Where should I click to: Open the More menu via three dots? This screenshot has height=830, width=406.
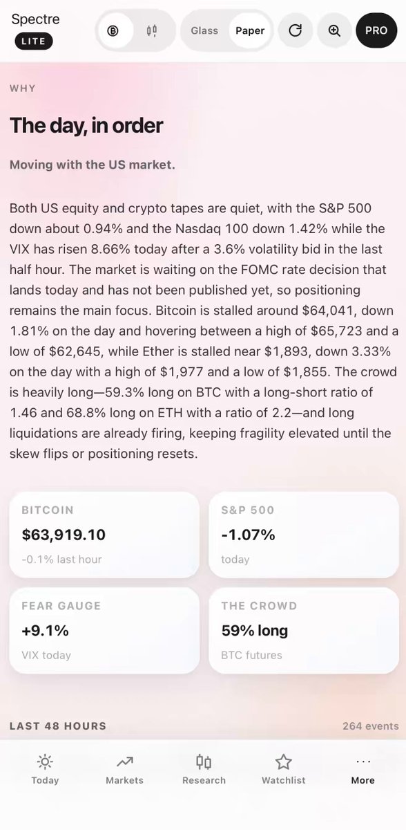(x=362, y=769)
